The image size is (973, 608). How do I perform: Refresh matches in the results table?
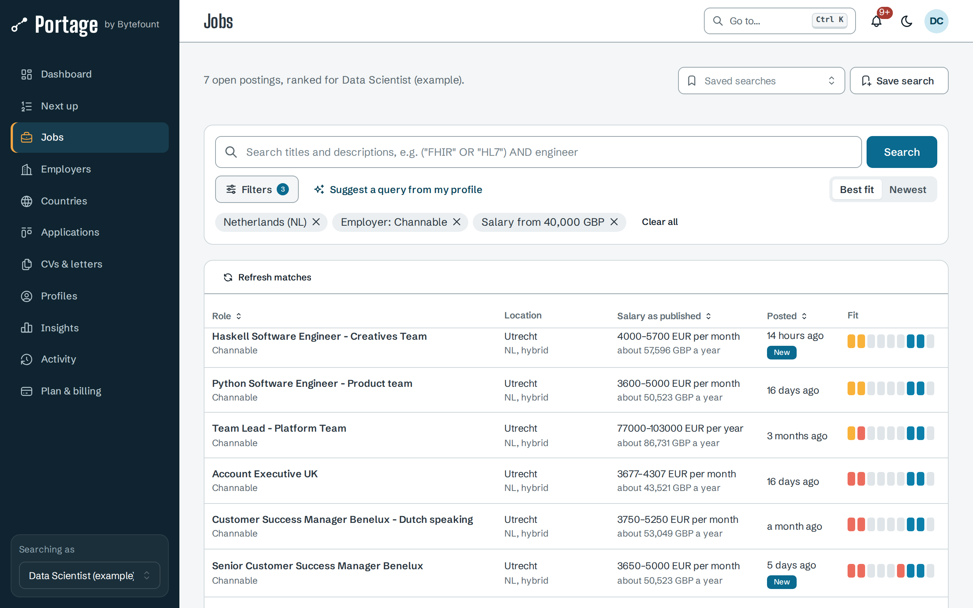point(267,277)
